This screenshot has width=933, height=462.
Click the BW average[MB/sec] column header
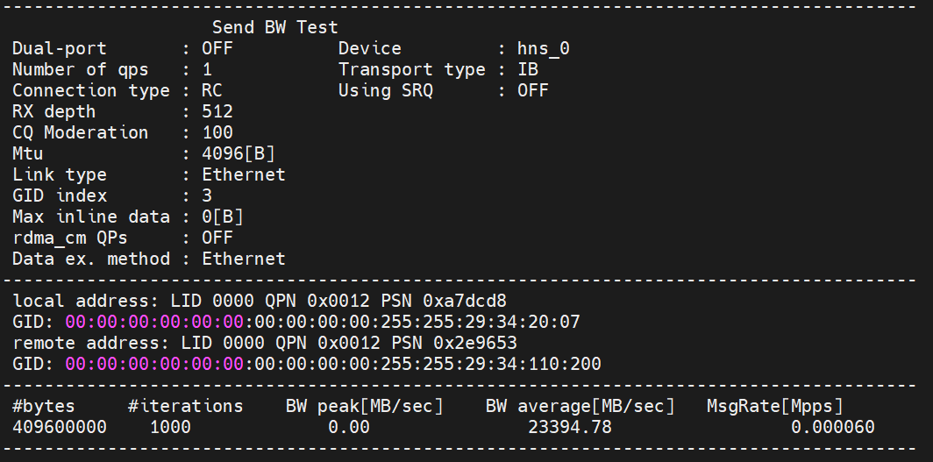(x=580, y=406)
